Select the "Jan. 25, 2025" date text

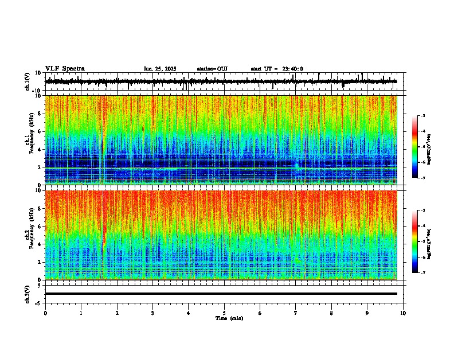coord(160,69)
